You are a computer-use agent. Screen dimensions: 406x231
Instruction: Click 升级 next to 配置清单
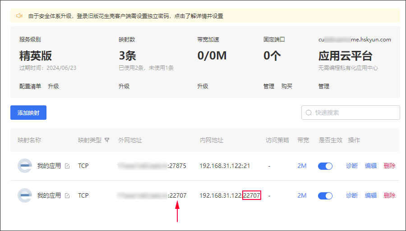[x=53, y=86]
